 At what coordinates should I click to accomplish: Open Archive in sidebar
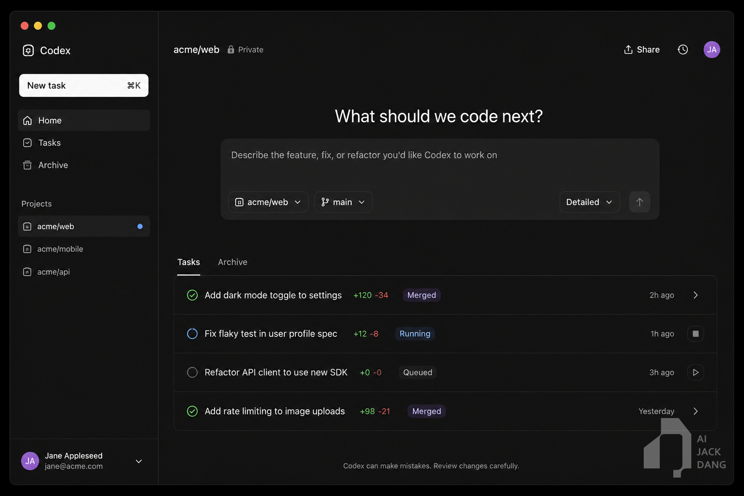[x=84, y=165]
